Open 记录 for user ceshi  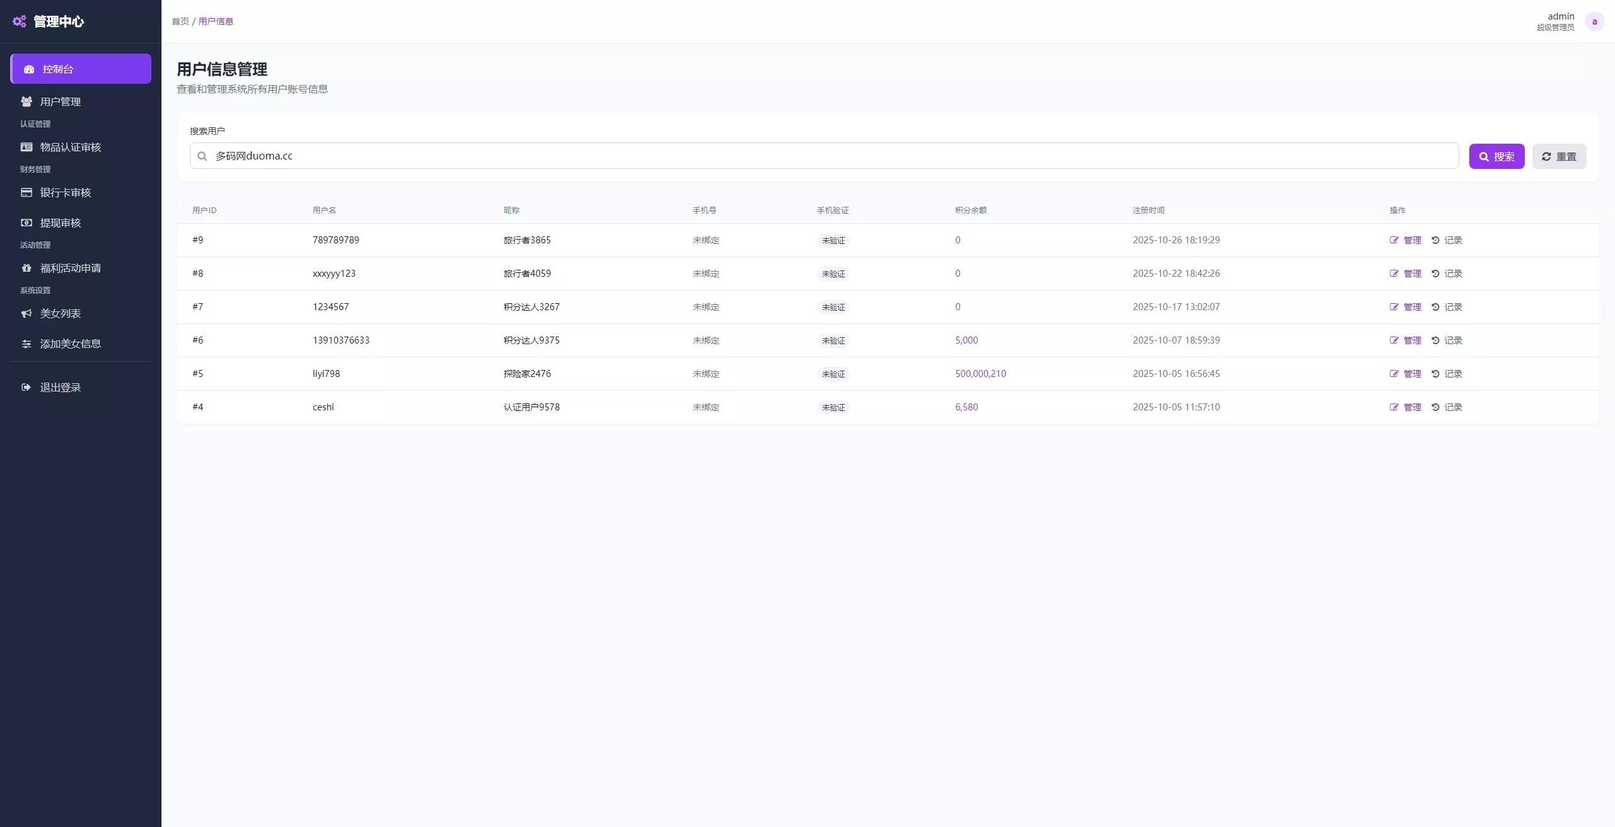pos(1453,407)
